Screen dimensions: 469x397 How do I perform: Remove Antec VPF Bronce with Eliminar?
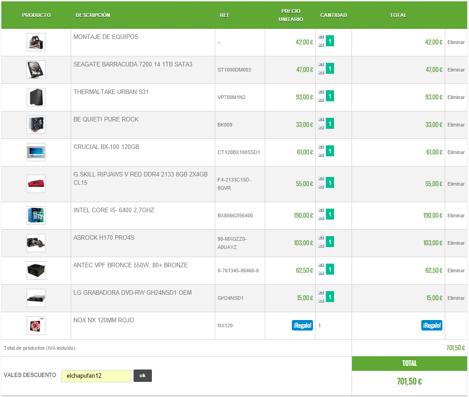tap(456, 270)
